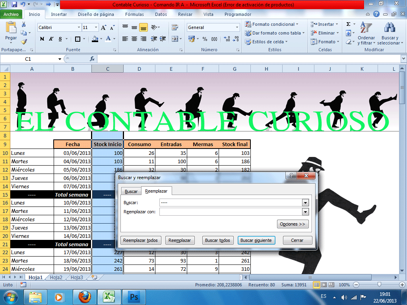Click the increase decimals icon
Viewport: 407px width, 305px height.
click(227, 39)
